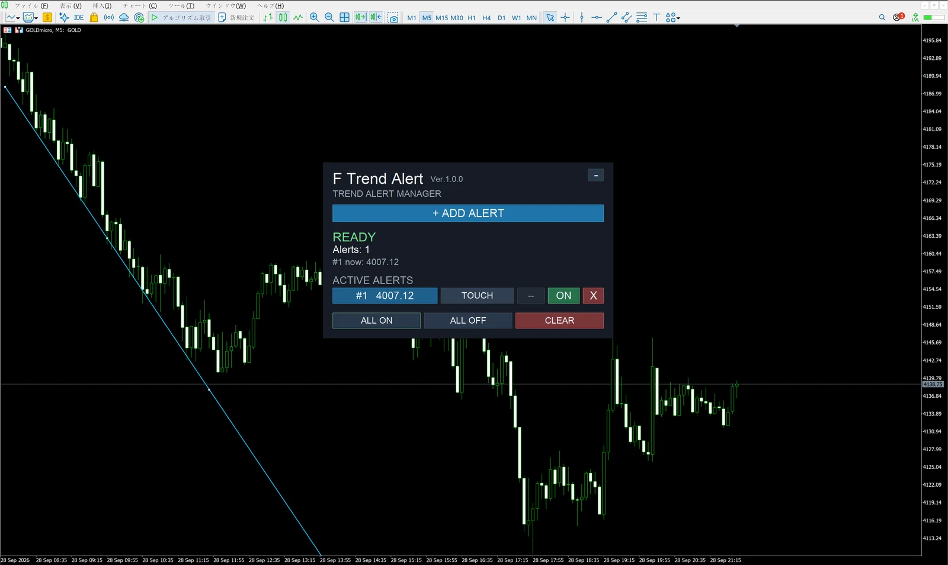Open the account notifications icon
The image size is (948, 565).
[898, 17]
